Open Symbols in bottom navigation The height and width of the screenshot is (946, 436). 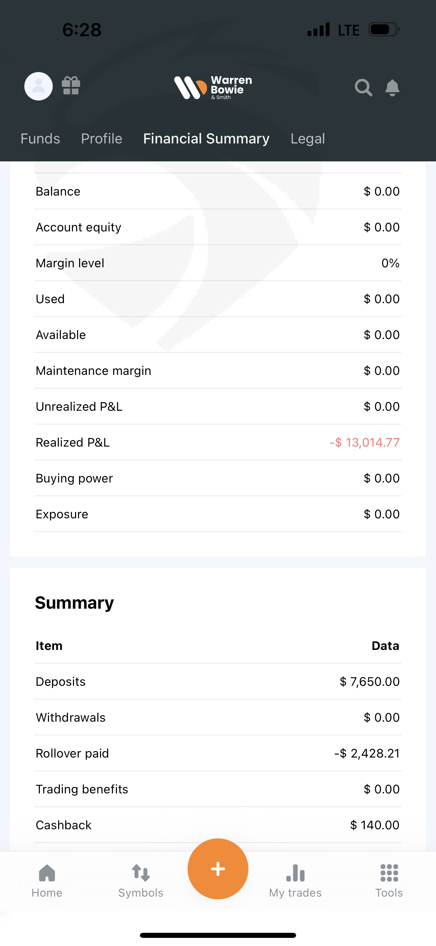click(x=141, y=880)
